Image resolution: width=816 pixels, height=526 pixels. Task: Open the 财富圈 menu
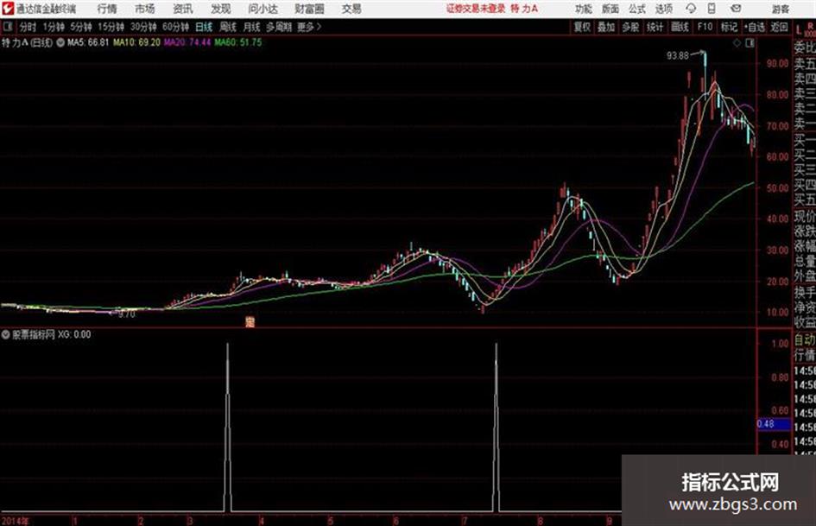pos(309,9)
